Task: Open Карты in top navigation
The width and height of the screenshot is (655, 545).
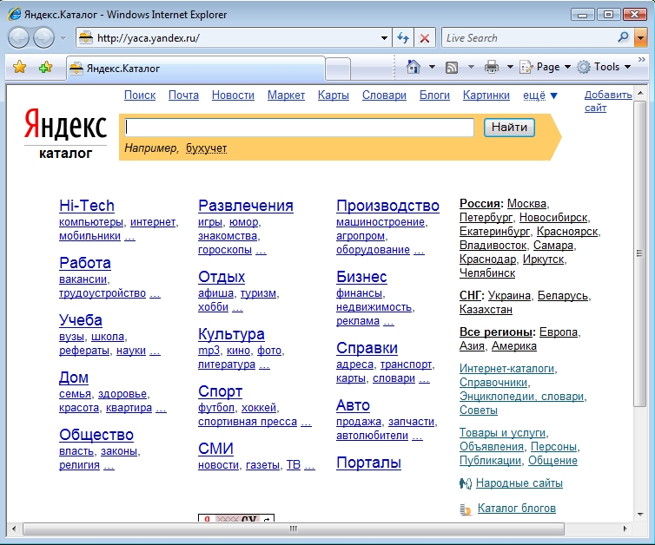Action: [x=334, y=95]
